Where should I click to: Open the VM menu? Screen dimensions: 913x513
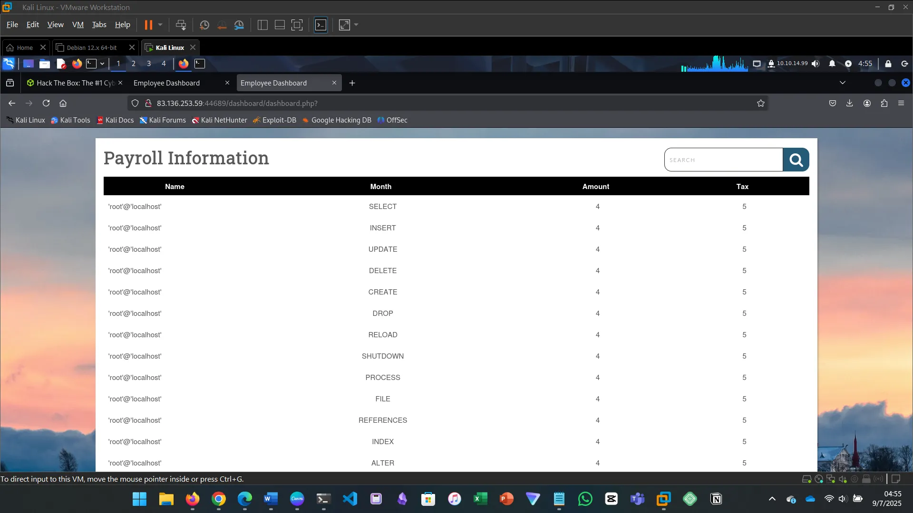point(78,25)
